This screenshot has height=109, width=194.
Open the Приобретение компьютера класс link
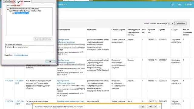[x=71, y=101]
